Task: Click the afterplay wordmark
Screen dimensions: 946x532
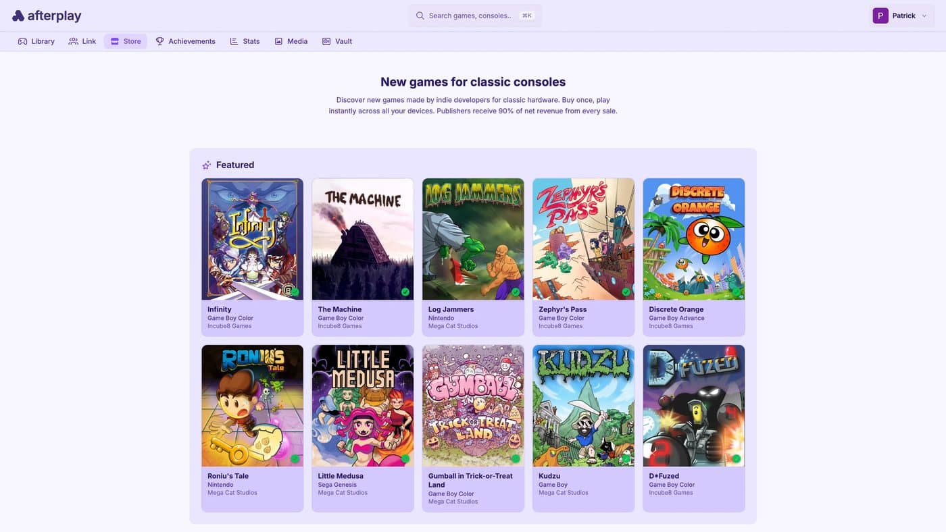Action: [54, 16]
